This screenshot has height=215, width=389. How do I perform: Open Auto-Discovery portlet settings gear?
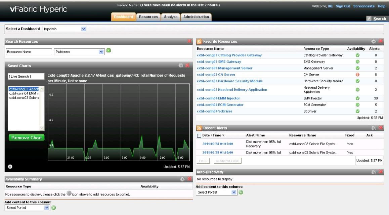(x=374, y=172)
